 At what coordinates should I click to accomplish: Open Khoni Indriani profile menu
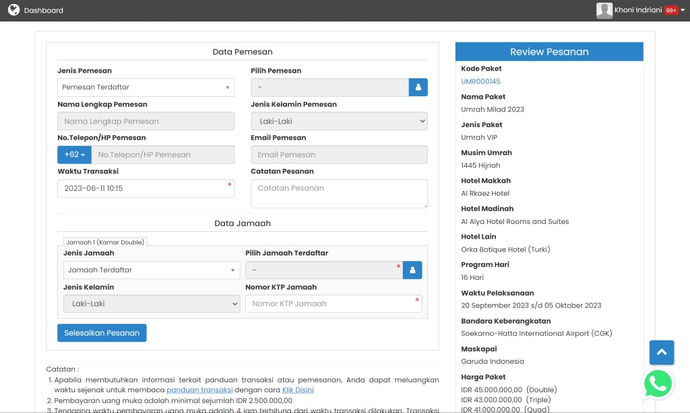point(637,10)
